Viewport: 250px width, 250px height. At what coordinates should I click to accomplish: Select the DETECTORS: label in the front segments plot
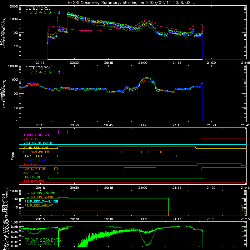pyautogui.click(x=37, y=8)
